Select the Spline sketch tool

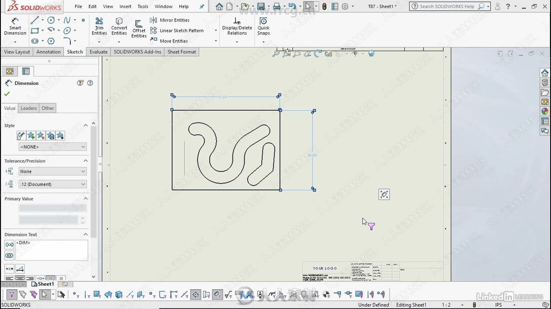(x=67, y=20)
